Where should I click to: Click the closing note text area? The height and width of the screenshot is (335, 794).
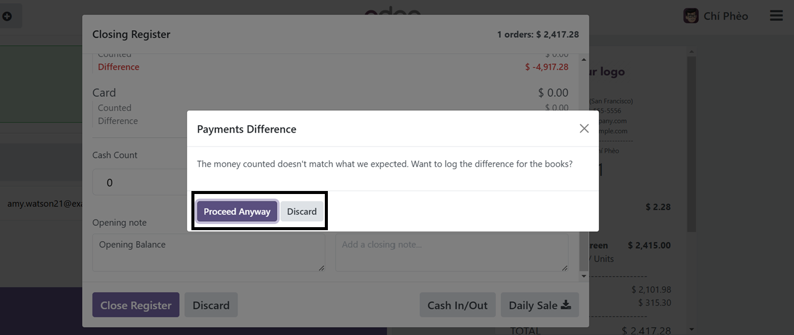(x=452, y=253)
